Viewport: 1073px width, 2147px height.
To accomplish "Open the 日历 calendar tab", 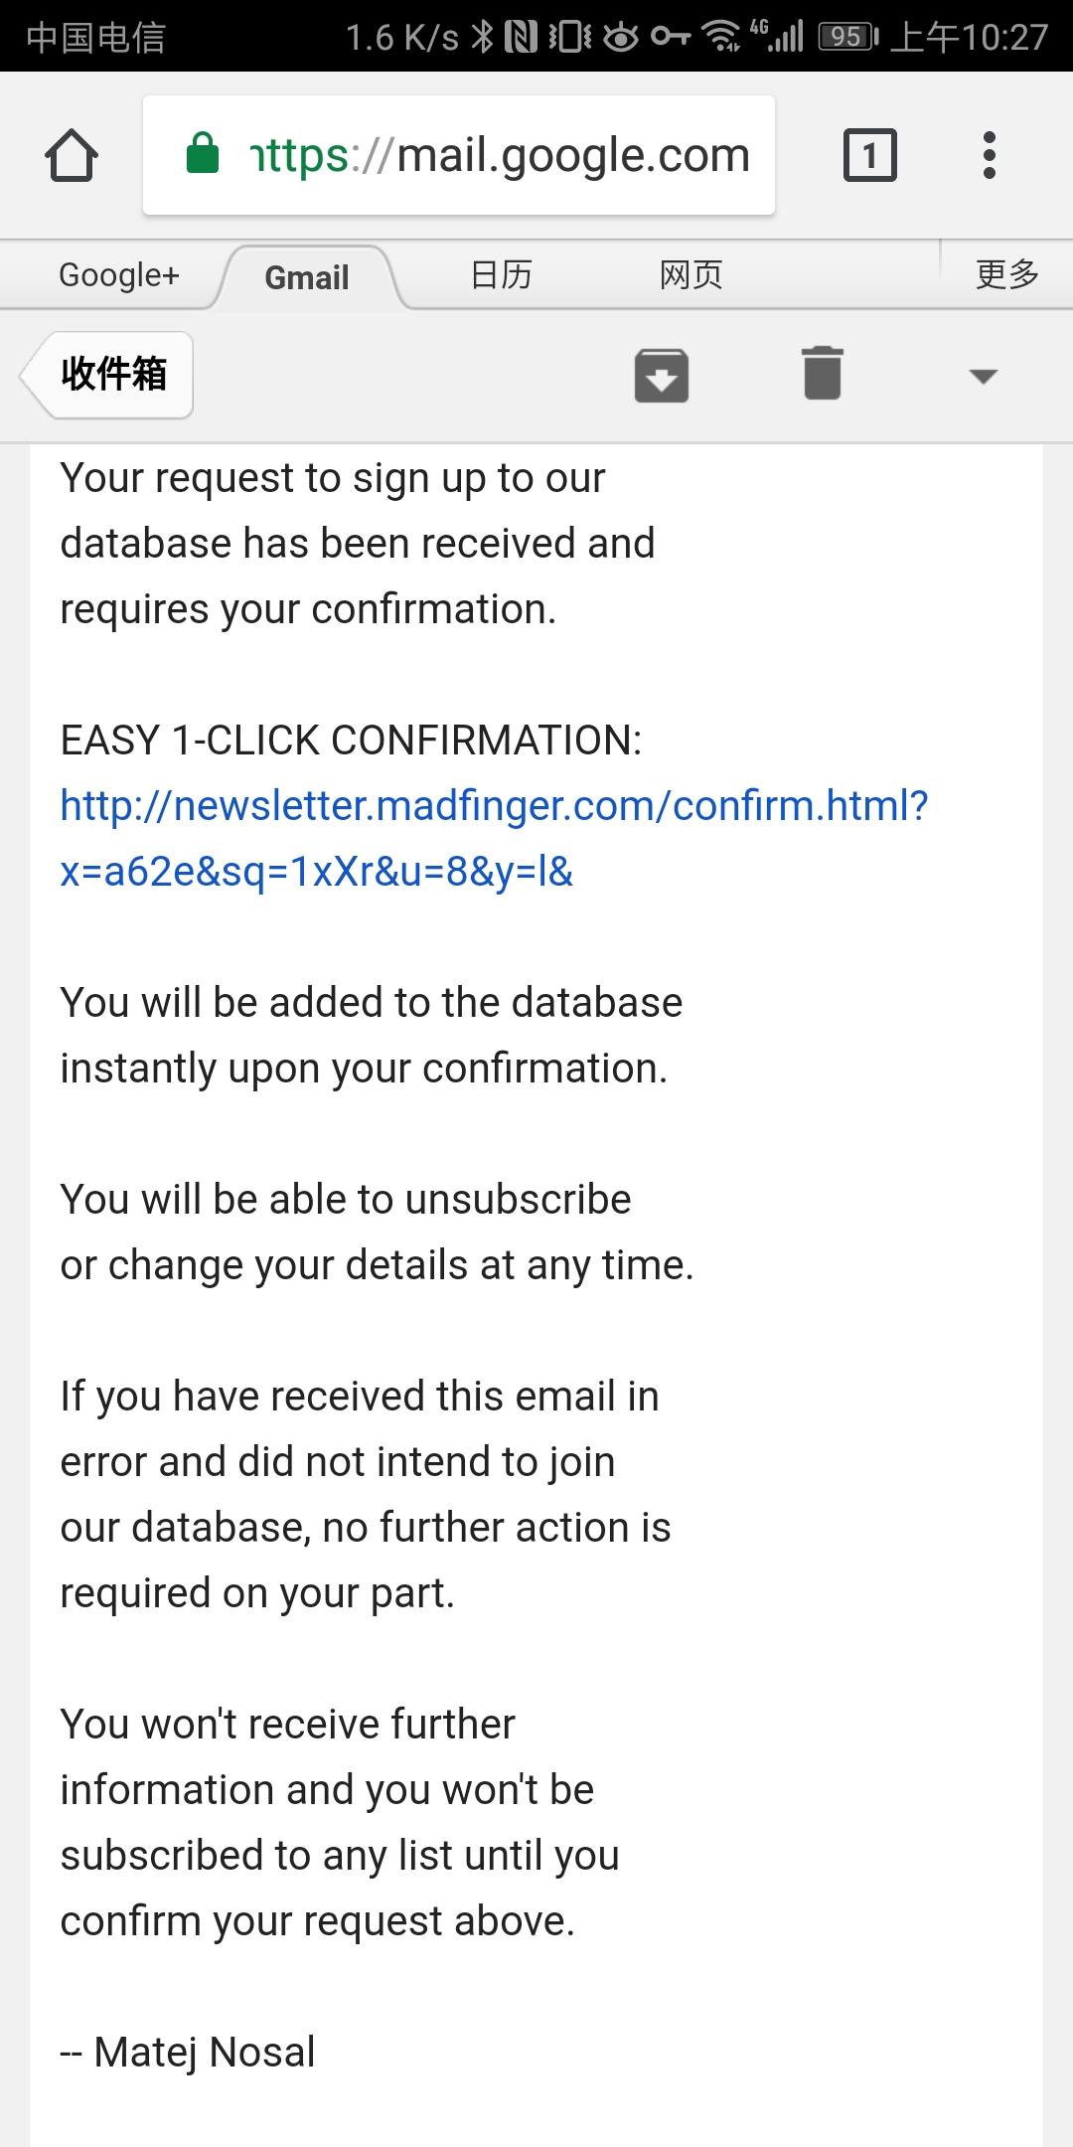I will (502, 275).
